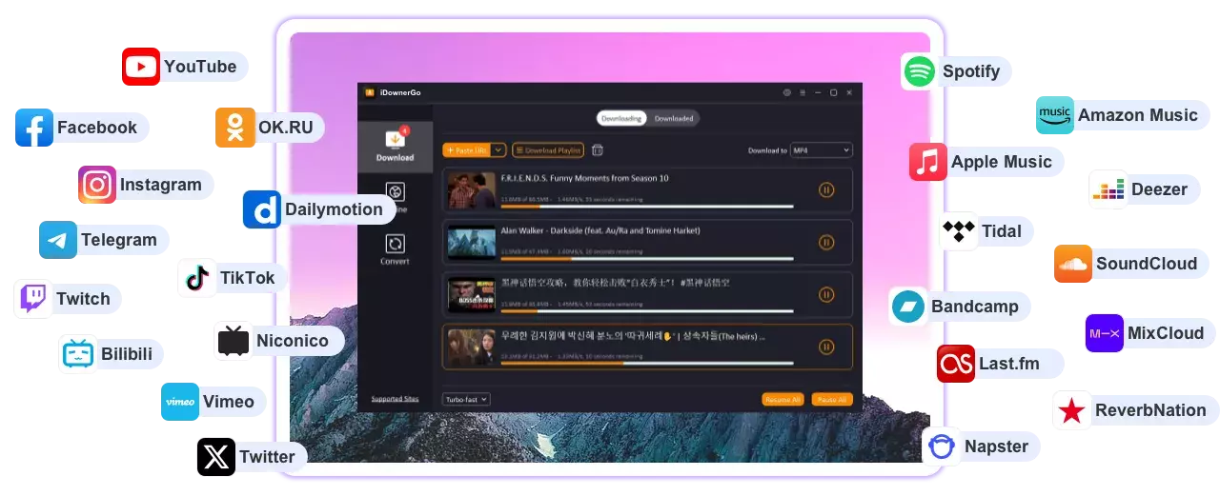Click the SoundCloud logo icon
The width and height of the screenshot is (1220, 496).
coord(1073,264)
